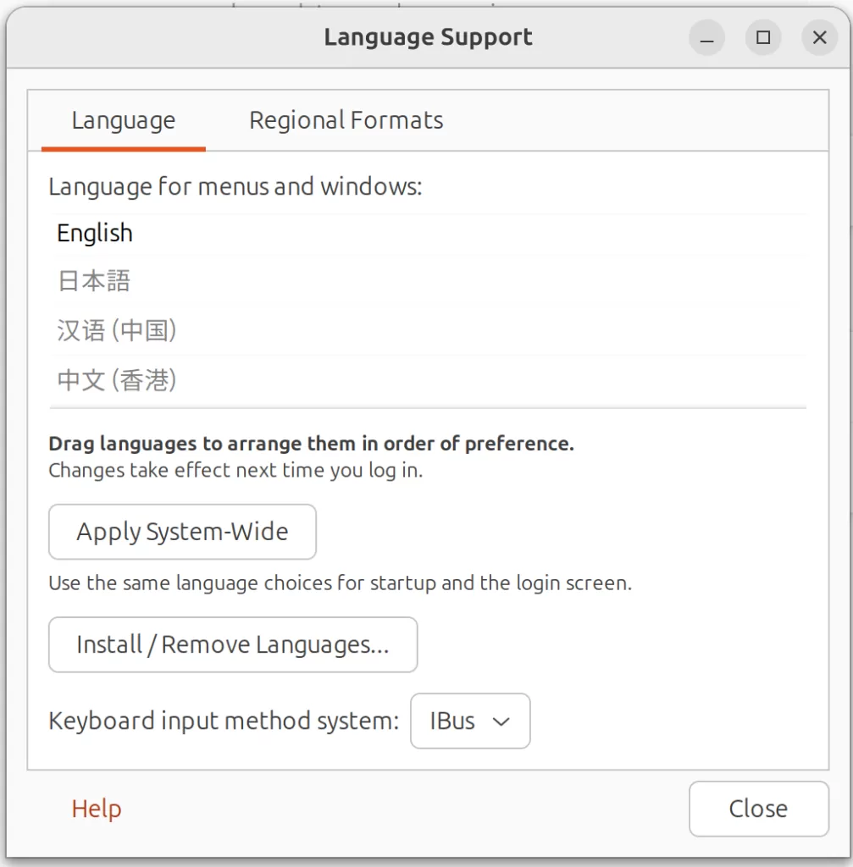Screen dimensions: 853x867
Task: Select 中文 (香港) in the language list
Action: [x=117, y=380]
